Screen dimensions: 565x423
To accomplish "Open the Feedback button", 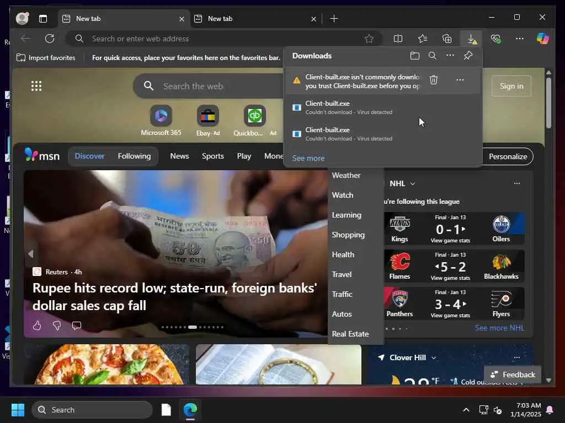I will 513,375.
